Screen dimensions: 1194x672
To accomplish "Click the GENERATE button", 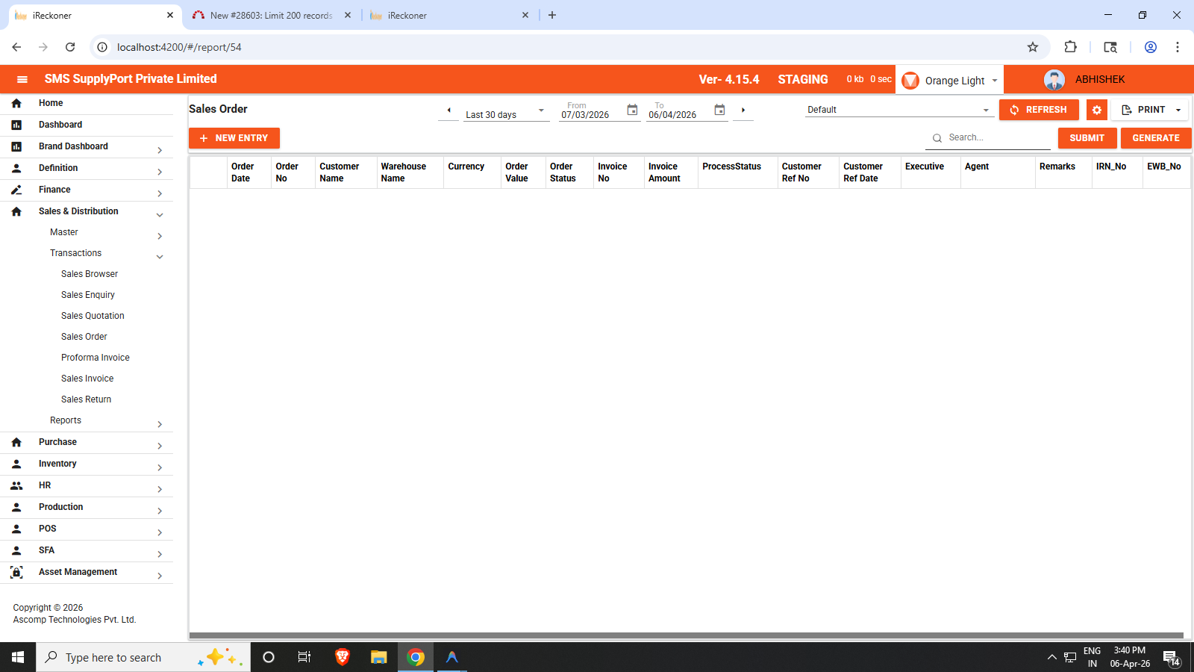I will click(x=1155, y=138).
